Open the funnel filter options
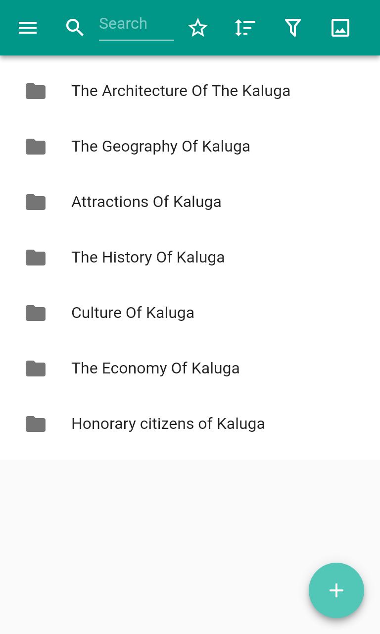The height and width of the screenshot is (634, 380). click(x=293, y=28)
